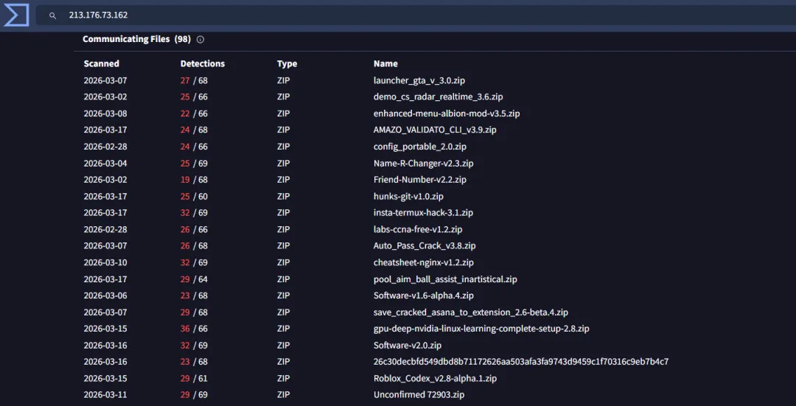Open Software-v2.0.zip
The image size is (796, 406).
coord(407,345)
